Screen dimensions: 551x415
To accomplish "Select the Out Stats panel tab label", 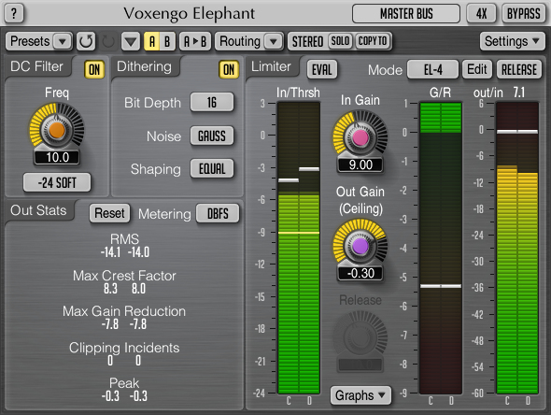I will tap(38, 210).
